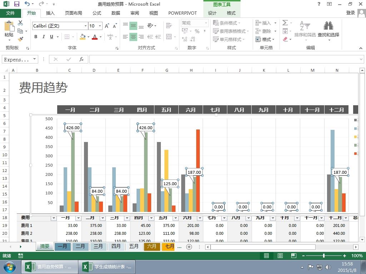Select the Format Painter brush
This screenshot has width=366, height=274.
point(20,39)
